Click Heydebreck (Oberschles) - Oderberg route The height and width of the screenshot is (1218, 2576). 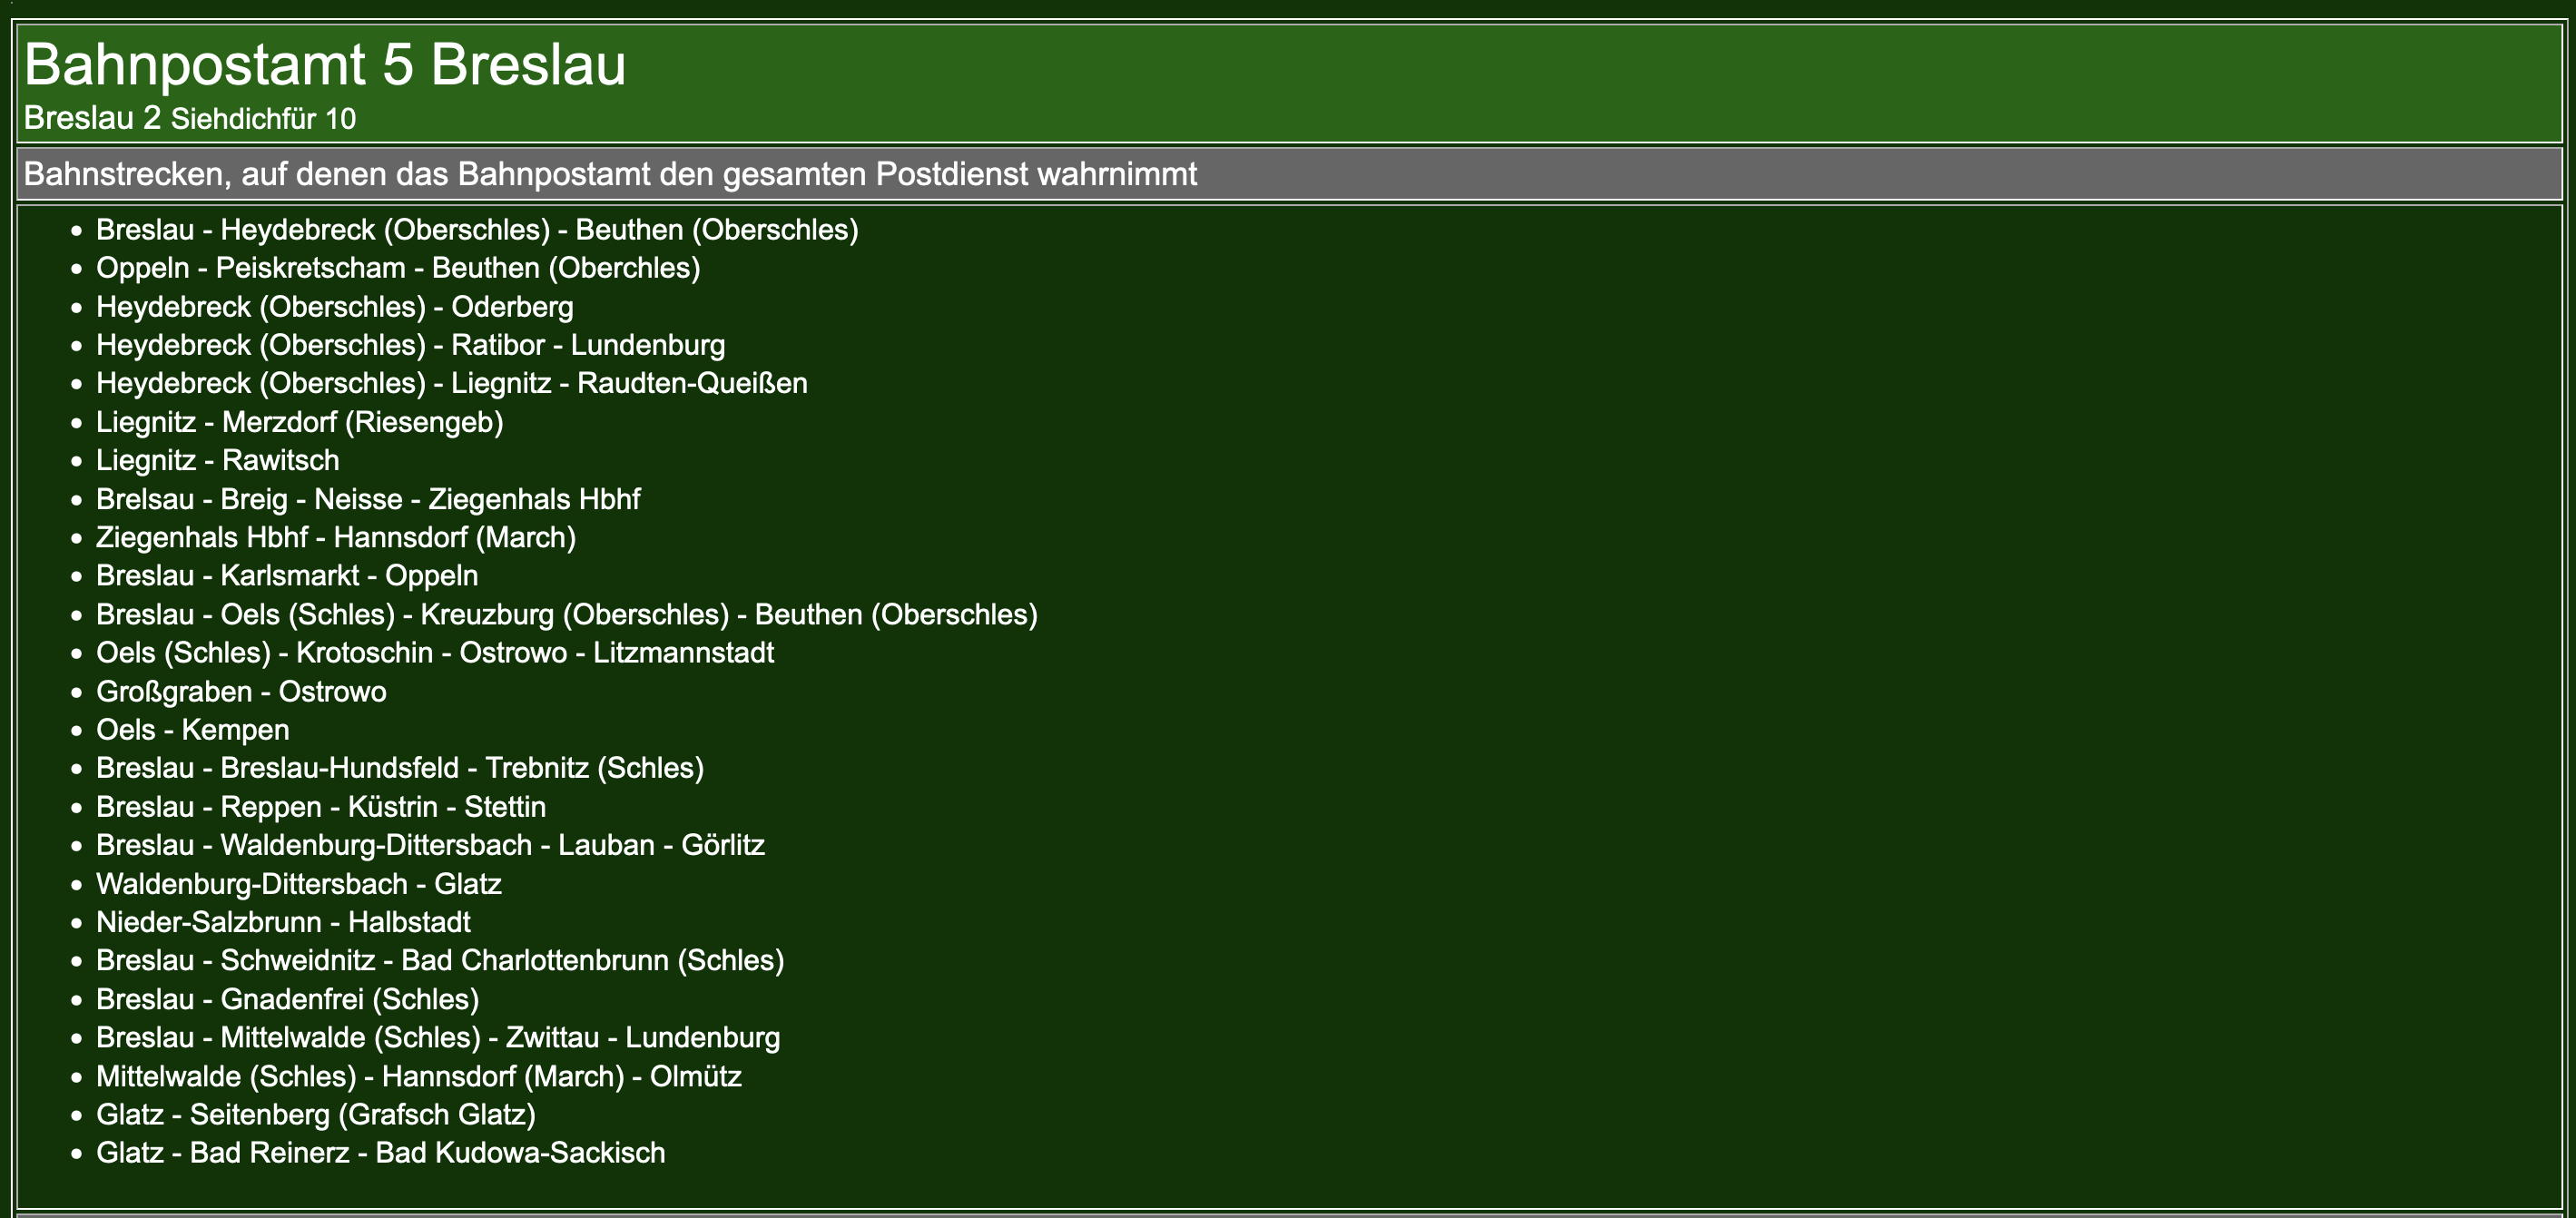334,307
